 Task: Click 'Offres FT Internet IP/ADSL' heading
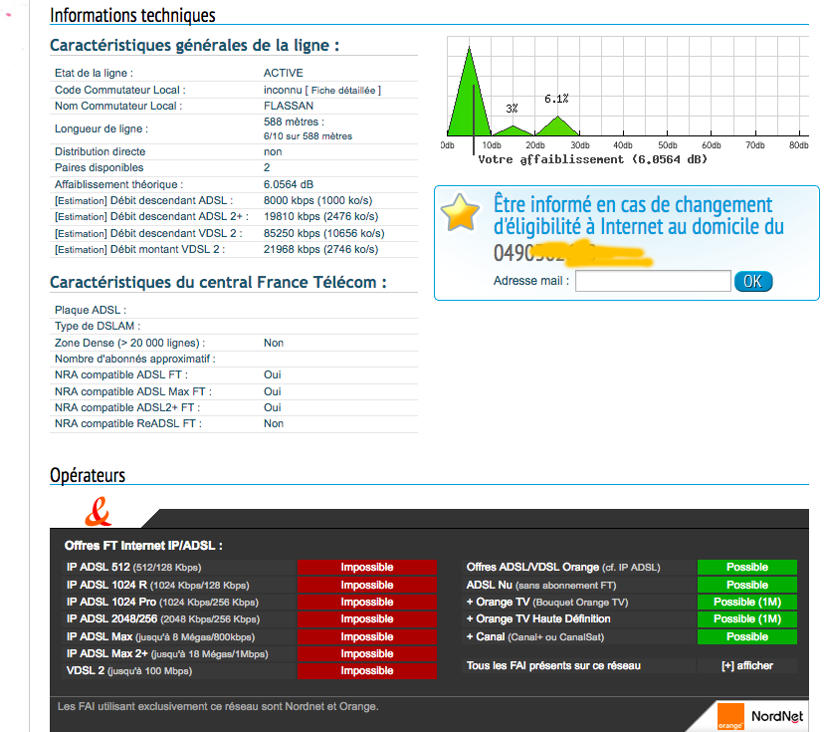[x=143, y=546]
